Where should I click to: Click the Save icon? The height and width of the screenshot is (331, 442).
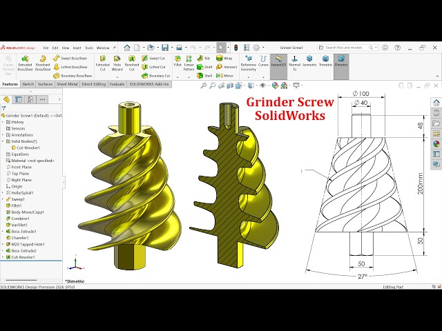click(165, 48)
